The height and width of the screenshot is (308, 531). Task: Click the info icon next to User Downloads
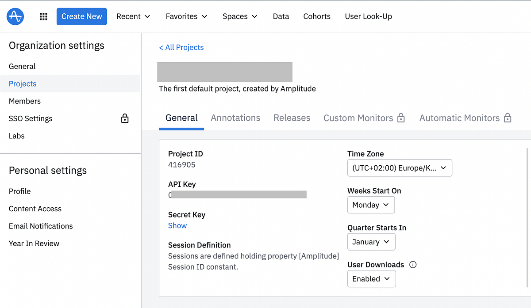click(x=412, y=264)
